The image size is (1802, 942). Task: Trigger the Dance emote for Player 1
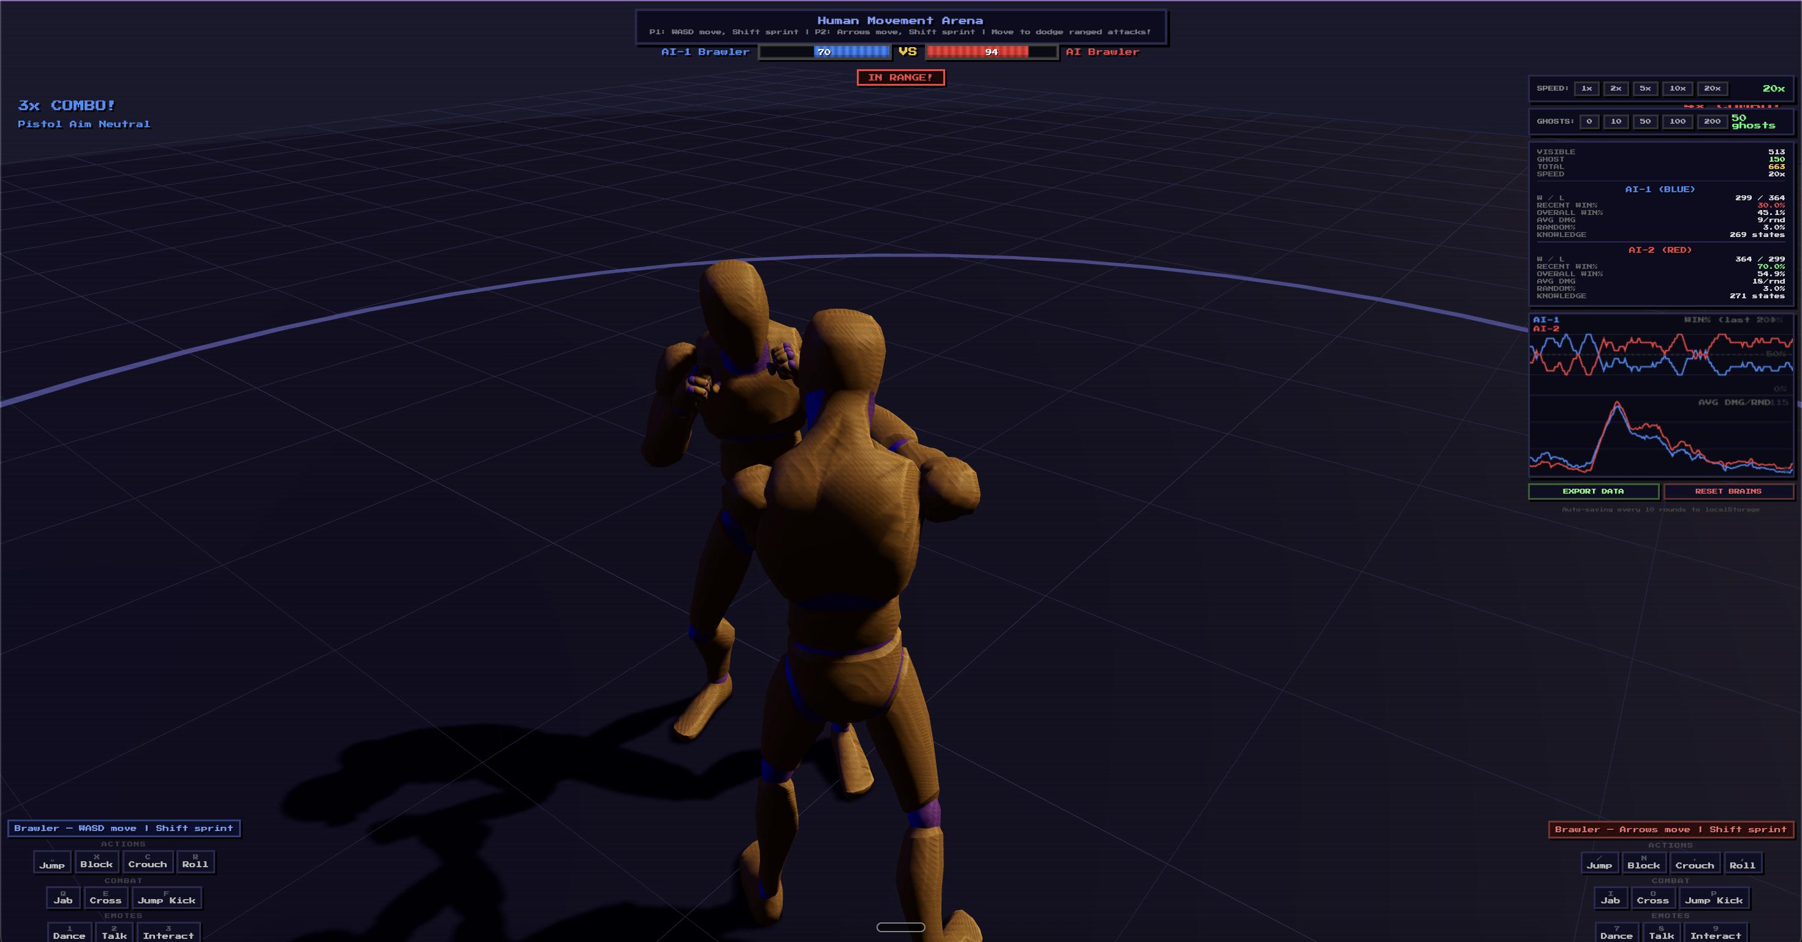pos(69,934)
